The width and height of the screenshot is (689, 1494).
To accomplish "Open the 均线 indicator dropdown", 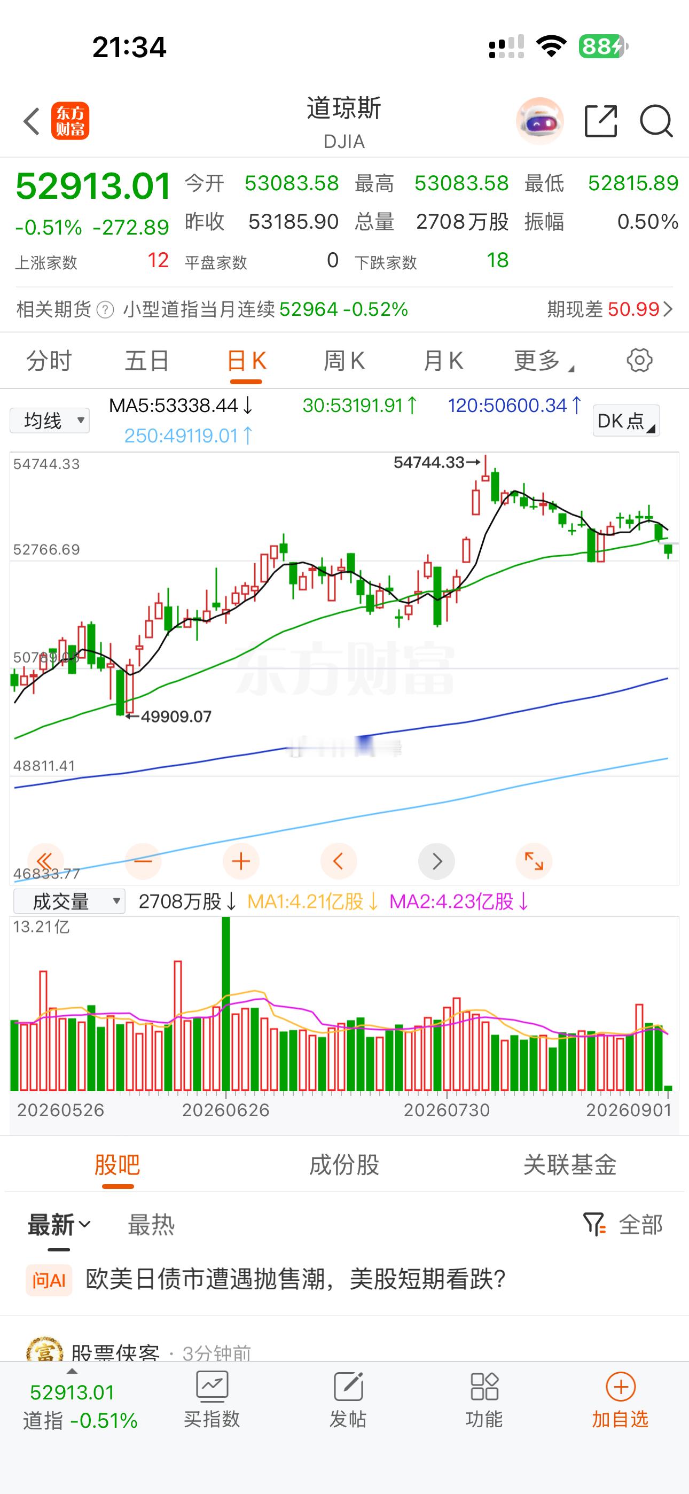I will click(x=50, y=421).
